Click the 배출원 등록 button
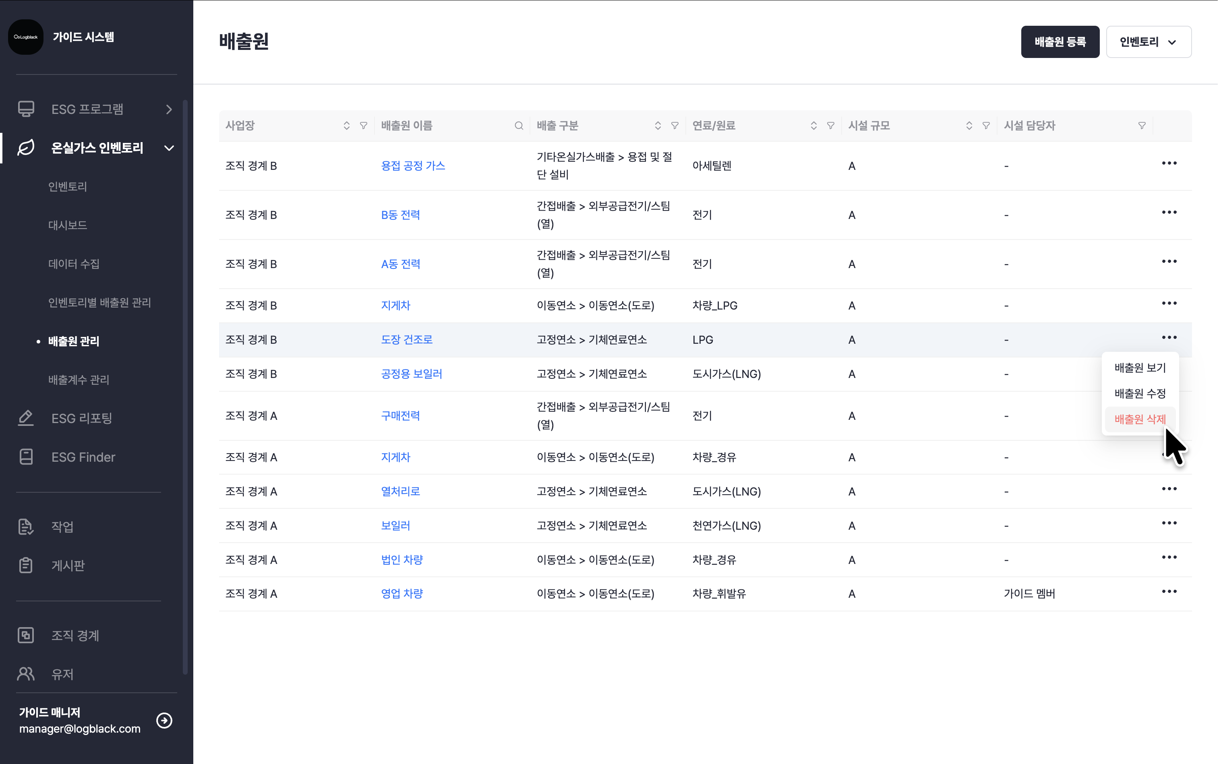1221x764 pixels. [1060, 42]
